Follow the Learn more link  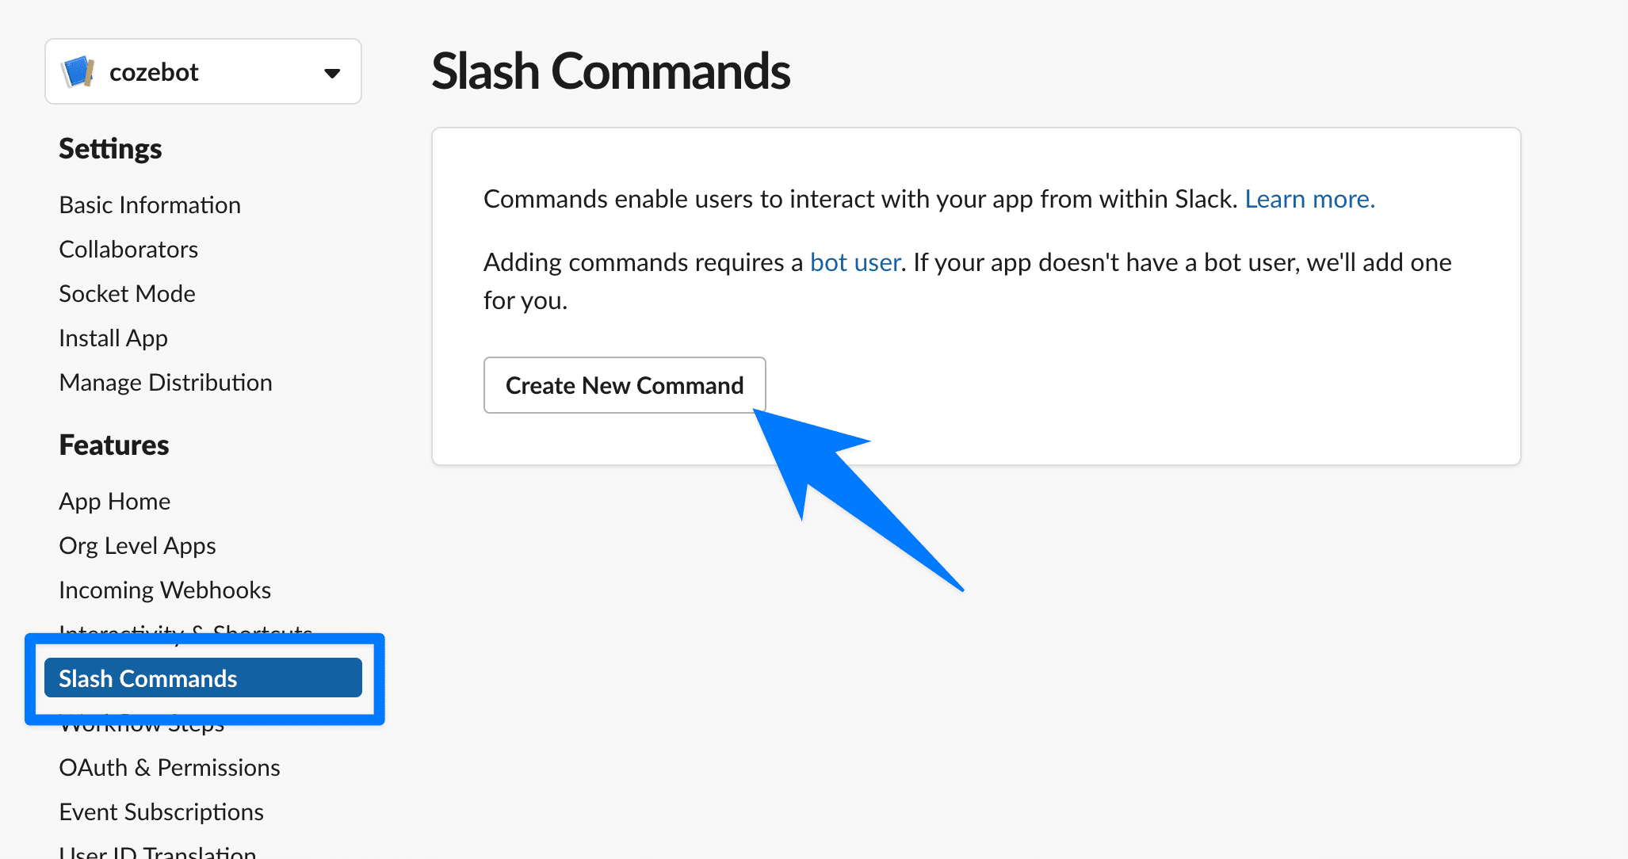coord(1309,199)
